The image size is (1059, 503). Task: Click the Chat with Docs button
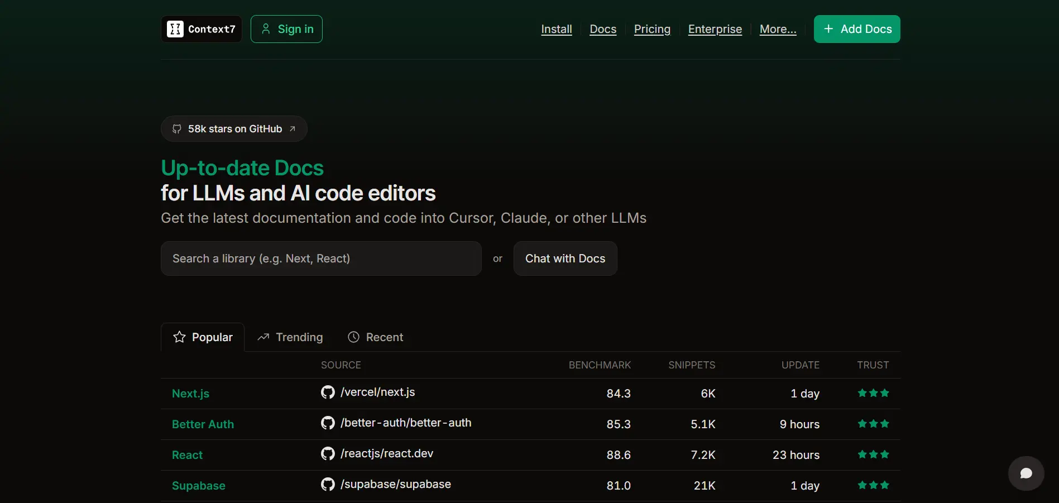[x=565, y=258]
